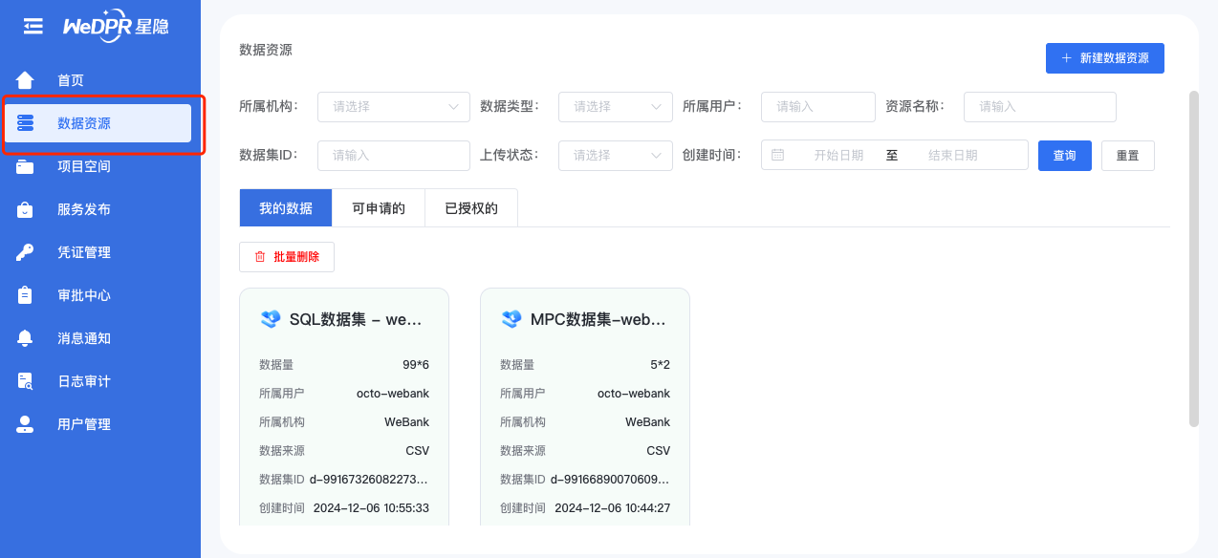Click the SQL数据集 card's dataset icon
The width and height of the screenshot is (1218, 558).
[271, 319]
